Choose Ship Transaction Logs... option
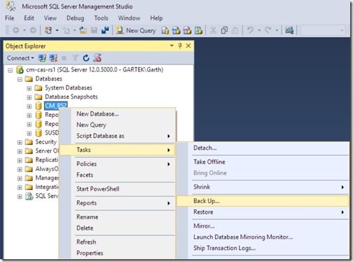 click(263, 248)
